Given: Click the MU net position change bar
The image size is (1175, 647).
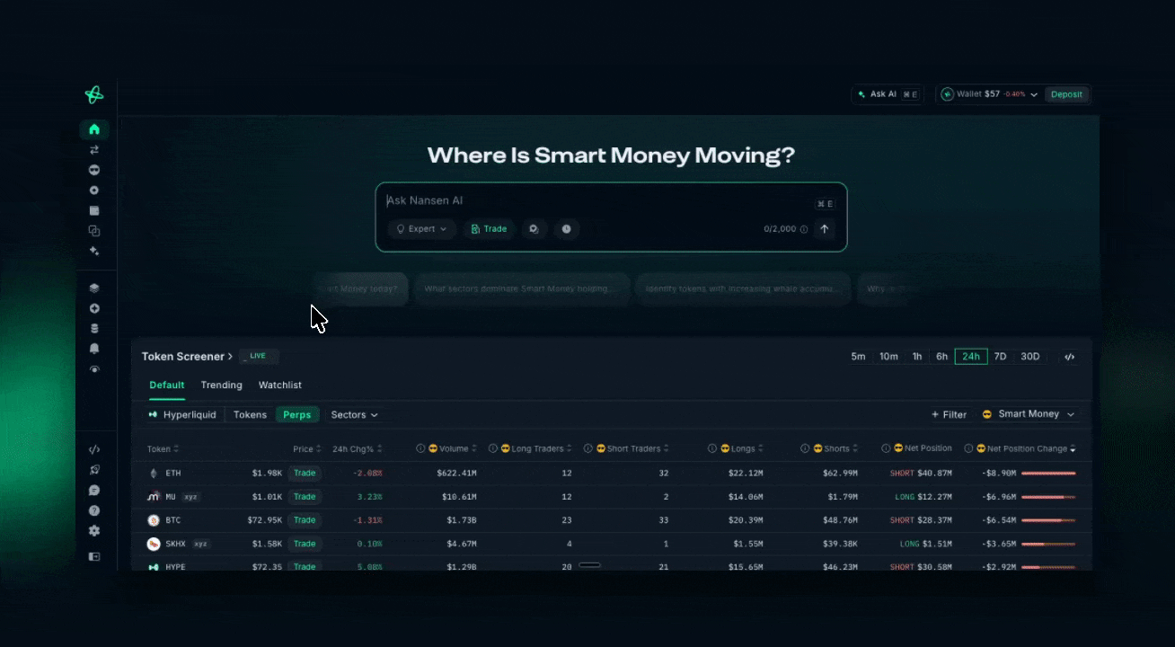Looking at the screenshot, I should [x=1048, y=497].
